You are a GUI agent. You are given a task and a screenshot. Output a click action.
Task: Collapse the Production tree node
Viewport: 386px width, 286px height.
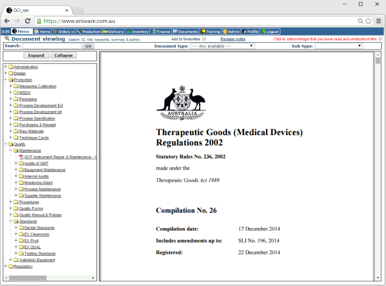5,79
